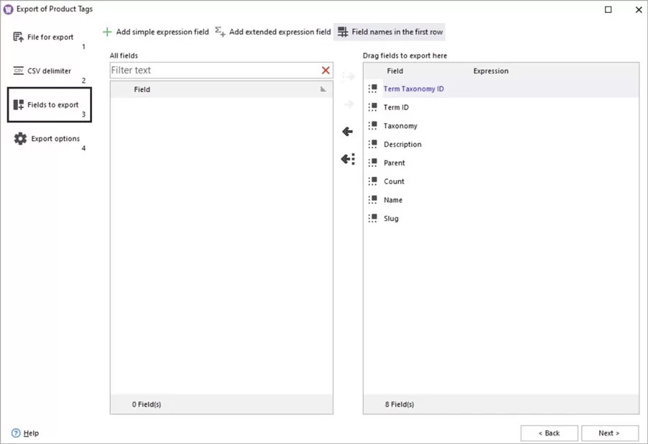Toggle the Field names in the first row option
The width and height of the screenshot is (648, 444).
390,32
